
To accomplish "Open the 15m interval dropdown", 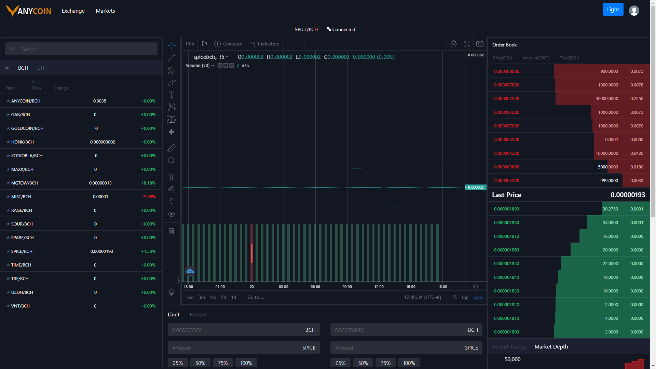I will [190, 44].
